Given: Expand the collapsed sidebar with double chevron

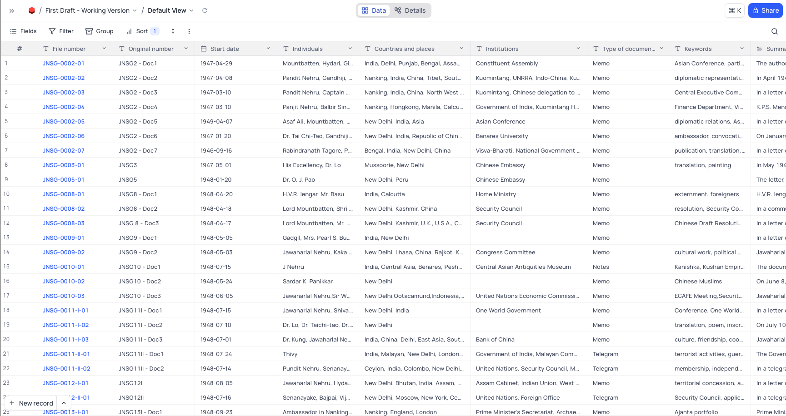Looking at the screenshot, I should (x=12, y=10).
